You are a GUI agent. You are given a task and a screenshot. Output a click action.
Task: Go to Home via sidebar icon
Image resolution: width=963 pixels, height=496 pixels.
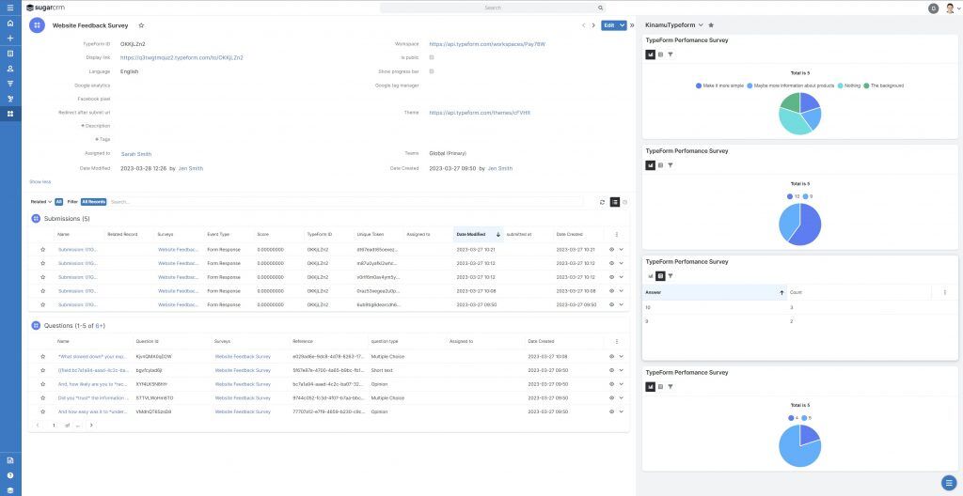coord(10,23)
